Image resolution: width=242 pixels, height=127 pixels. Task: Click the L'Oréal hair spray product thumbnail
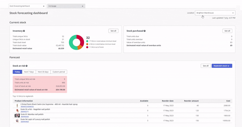(17, 106)
